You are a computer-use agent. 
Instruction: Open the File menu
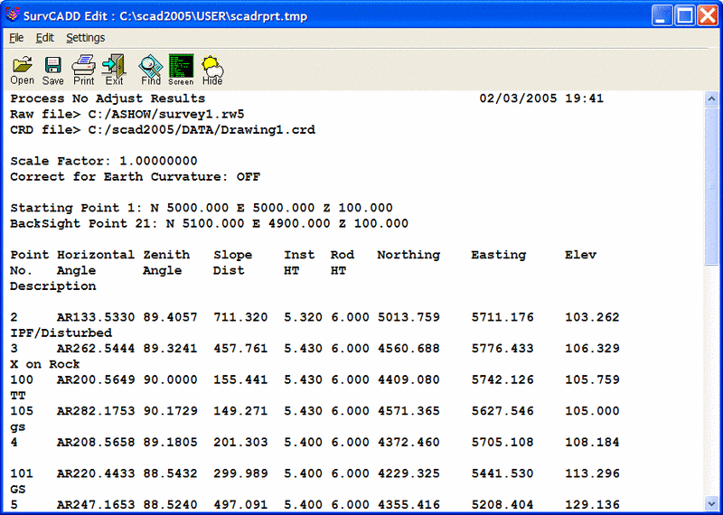tap(16, 38)
